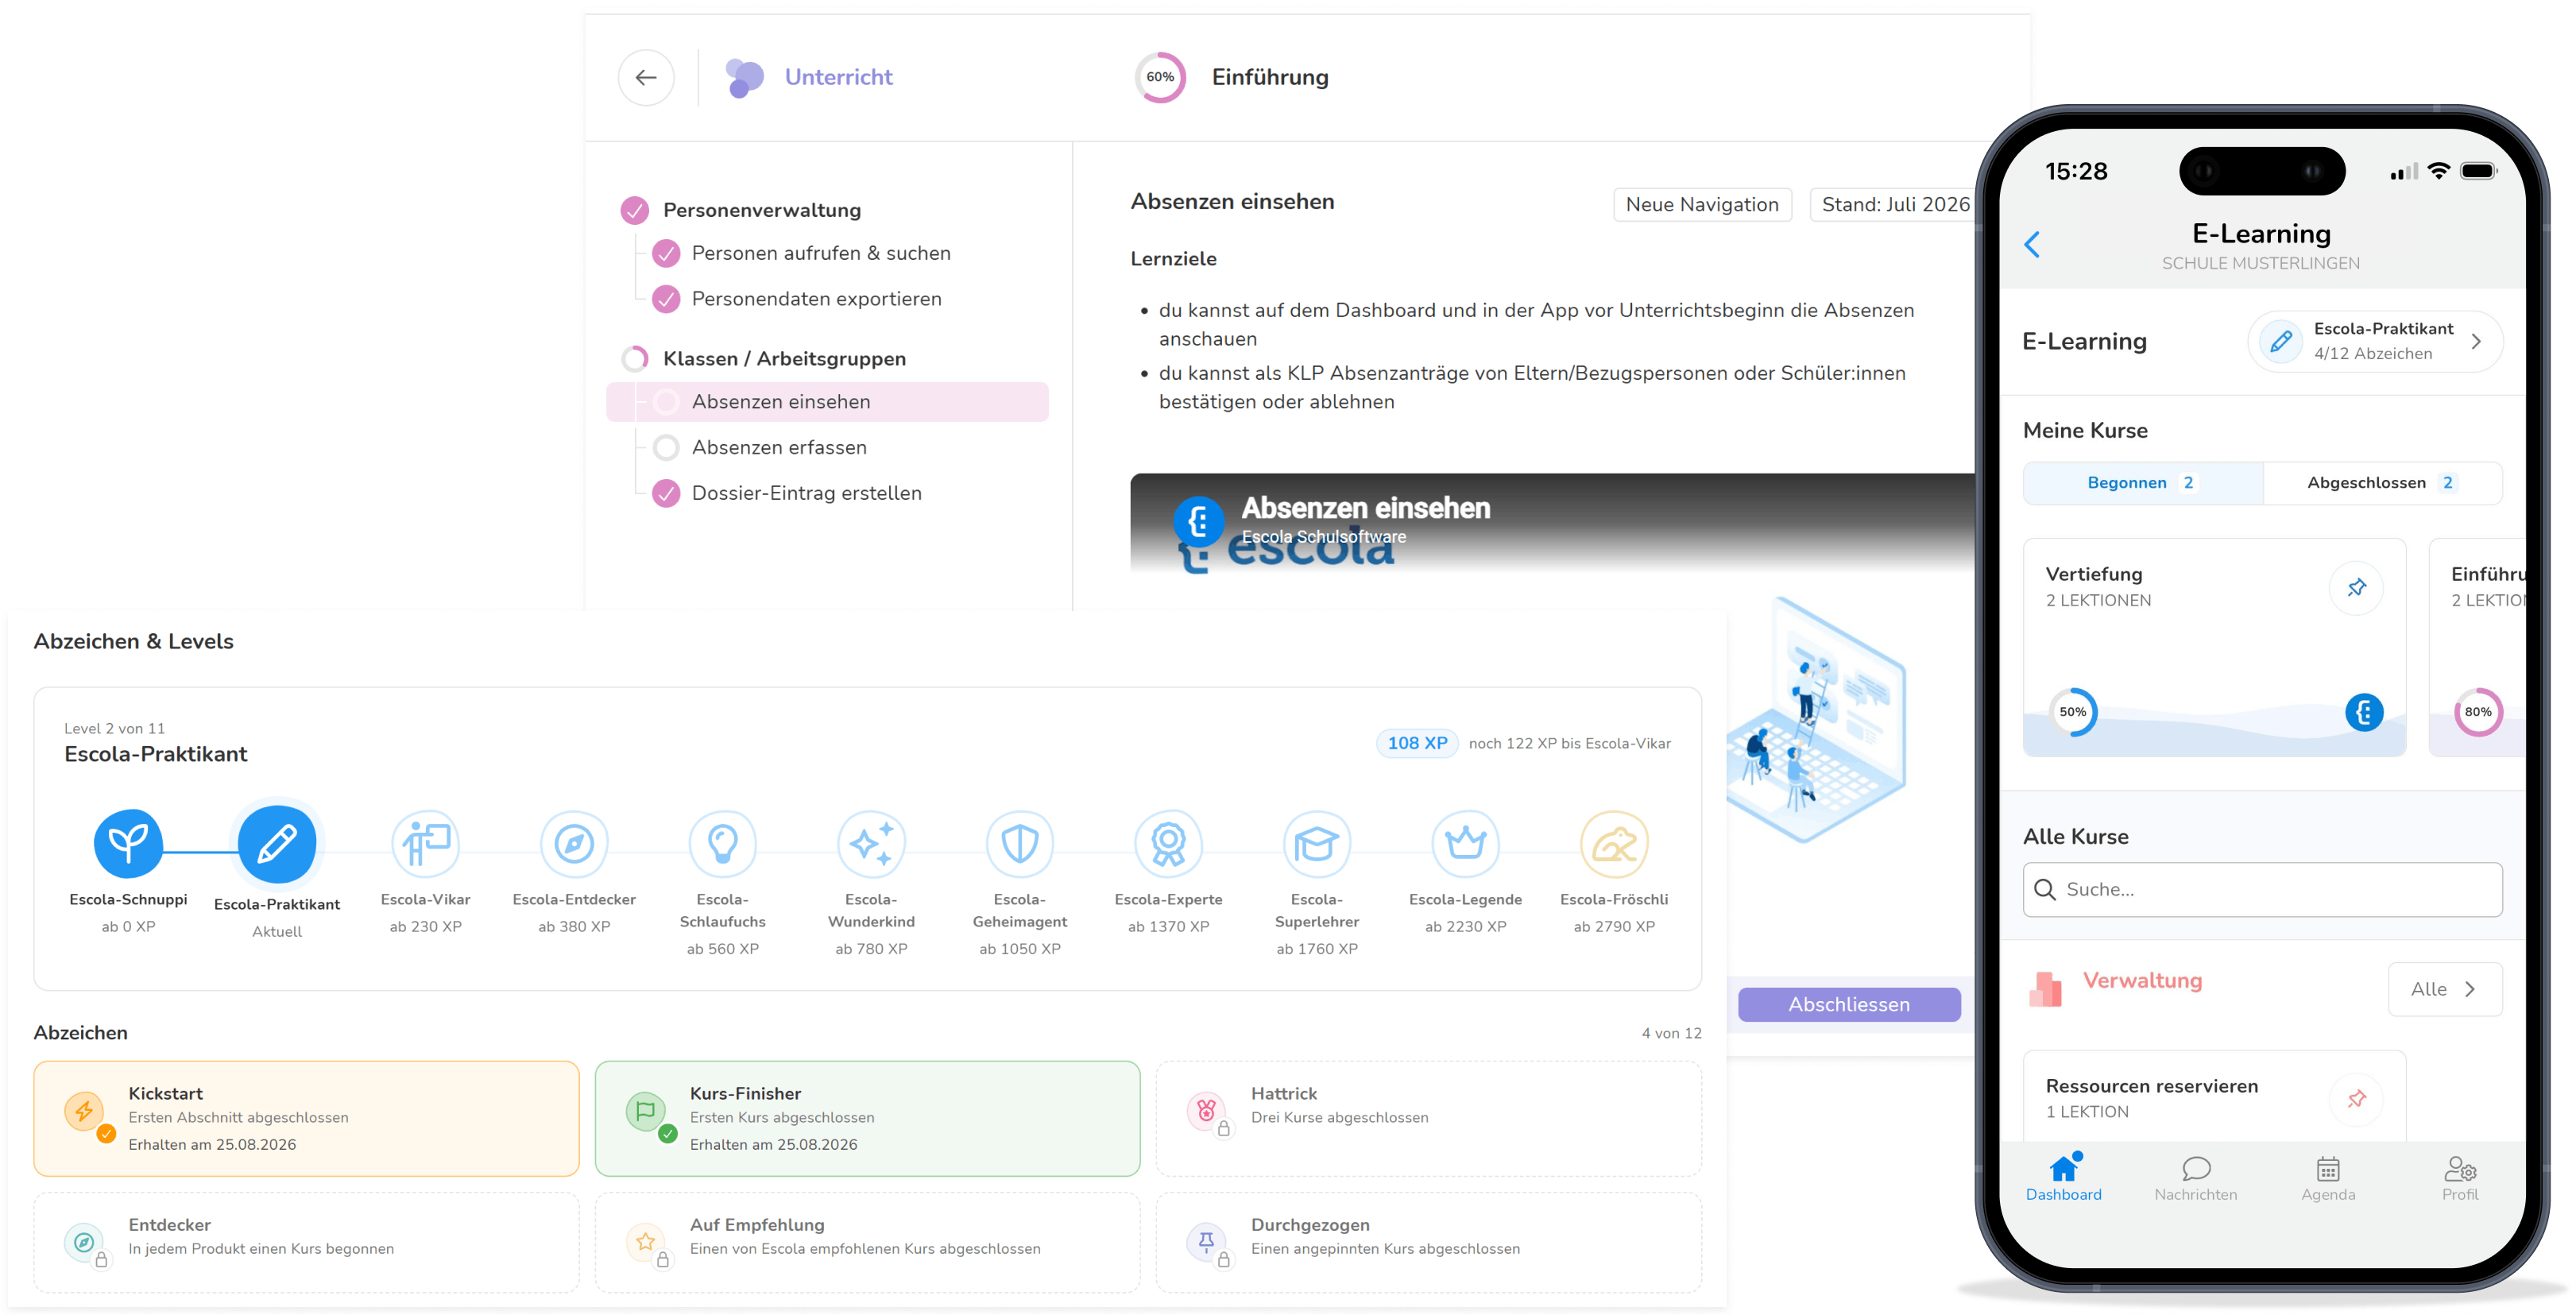Open Profil in phone bottom bar
The width and height of the screenshot is (2576, 1315).
point(2459,1178)
